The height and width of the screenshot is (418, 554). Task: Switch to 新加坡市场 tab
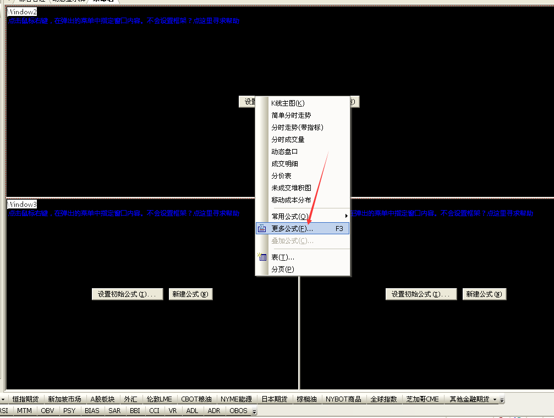[65, 399]
